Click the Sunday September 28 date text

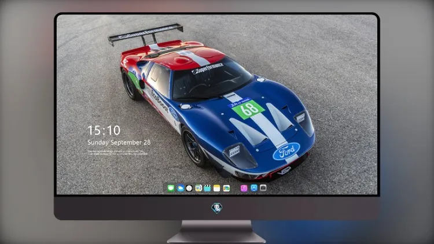(119, 142)
